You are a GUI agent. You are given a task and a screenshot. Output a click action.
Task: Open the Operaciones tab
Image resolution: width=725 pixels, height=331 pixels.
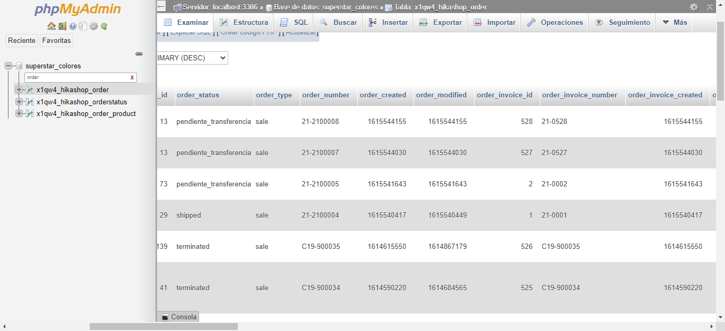point(555,22)
